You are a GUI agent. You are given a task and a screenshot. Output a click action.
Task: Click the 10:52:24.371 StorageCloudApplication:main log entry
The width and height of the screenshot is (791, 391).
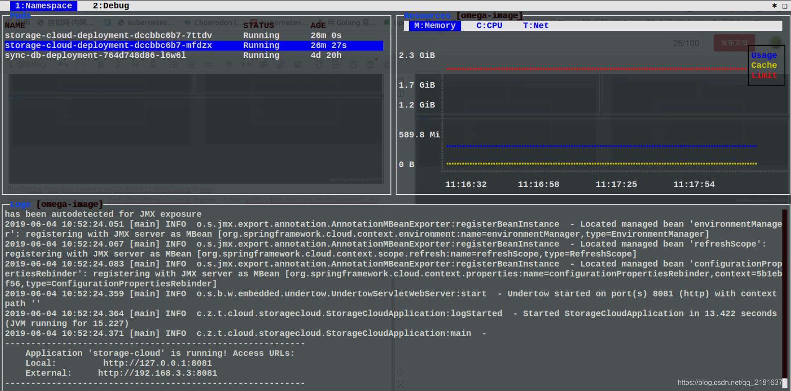(x=245, y=333)
